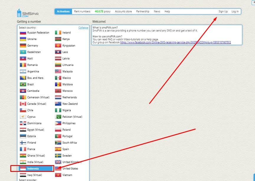
Task: Open the Partnership menu item
Action: pos(143,11)
